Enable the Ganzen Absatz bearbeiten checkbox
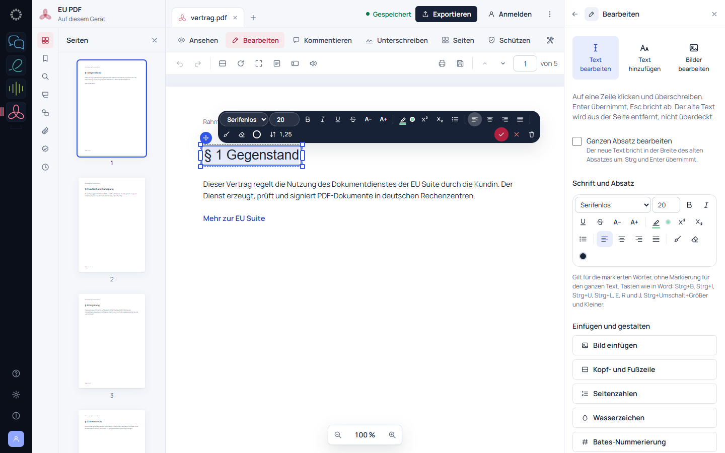This screenshot has width=725, height=453. click(577, 141)
